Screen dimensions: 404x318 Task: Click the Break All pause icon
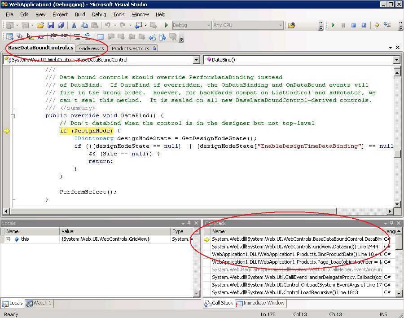[343, 25]
